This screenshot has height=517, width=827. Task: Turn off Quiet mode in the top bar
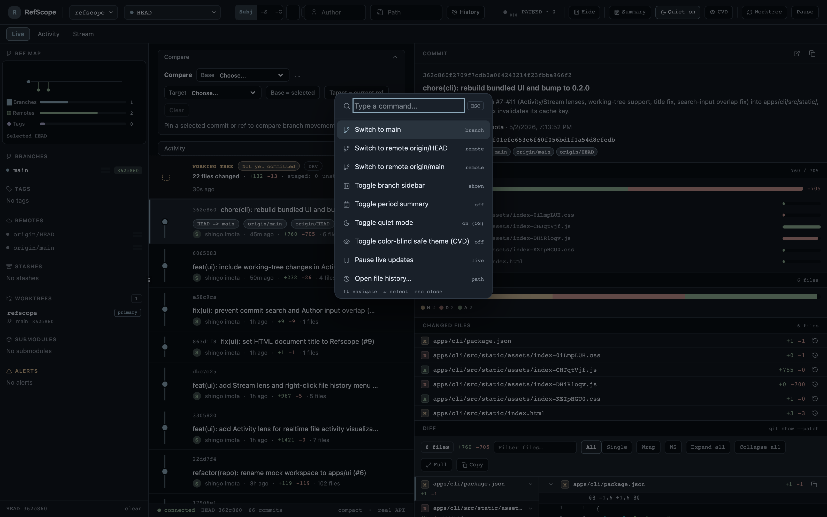(678, 12)
